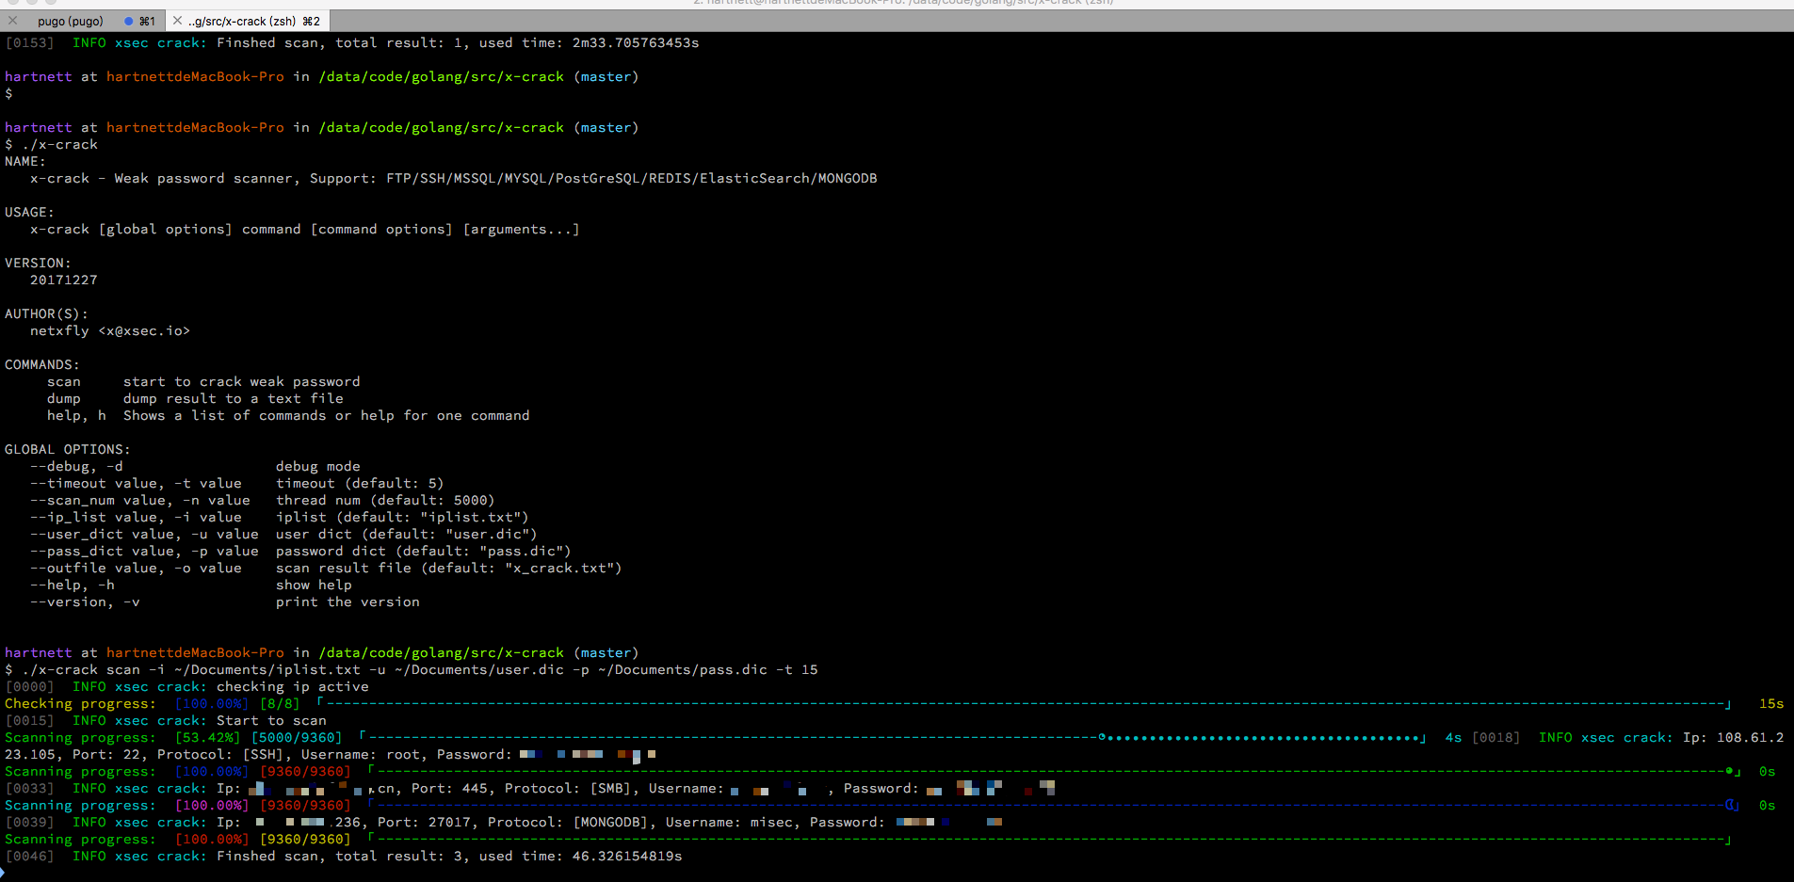Viewport: 1794px width, 882px height.
Task: Click the author line 'netxfly <x@xsec.io>'
Action: (x=110, y=331)
